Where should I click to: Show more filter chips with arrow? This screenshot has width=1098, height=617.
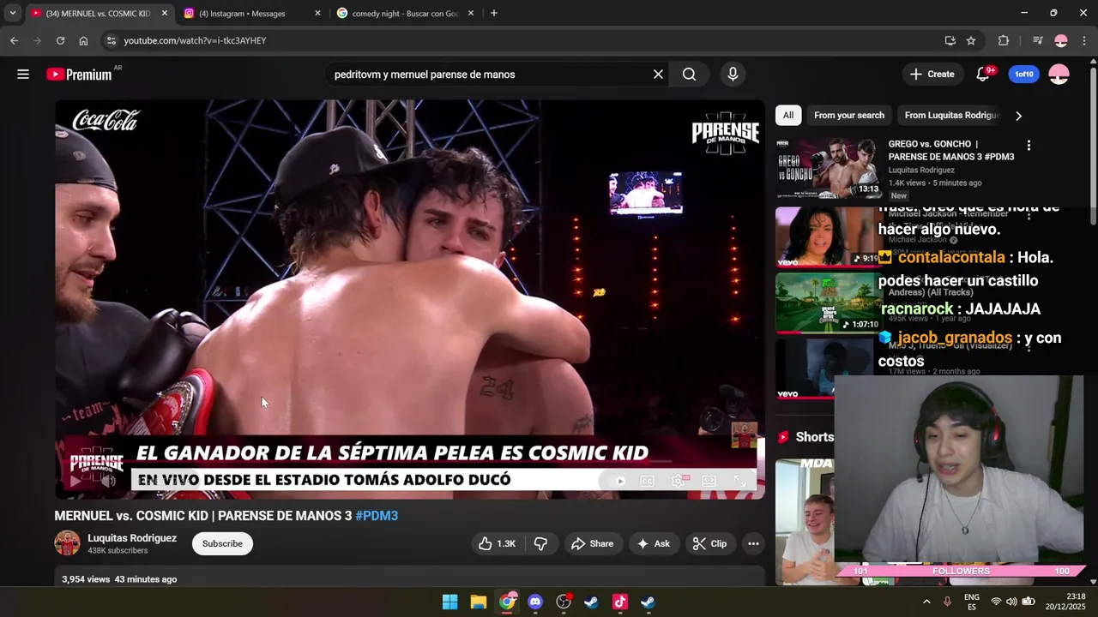pyautogui.click(x=1018, y=116)
